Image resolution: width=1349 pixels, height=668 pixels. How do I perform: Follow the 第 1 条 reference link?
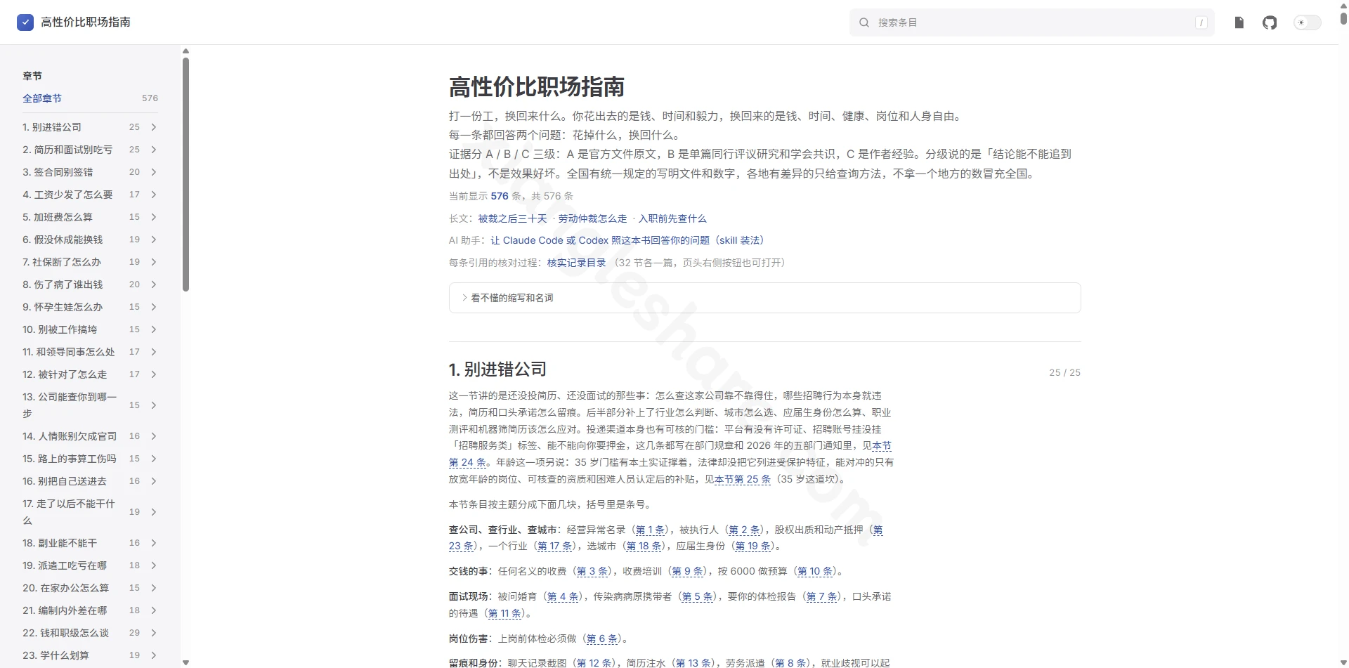point(650,530)
